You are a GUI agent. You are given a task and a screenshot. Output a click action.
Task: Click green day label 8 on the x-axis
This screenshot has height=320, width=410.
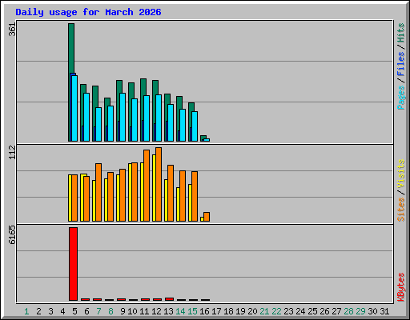pos(111,311)
